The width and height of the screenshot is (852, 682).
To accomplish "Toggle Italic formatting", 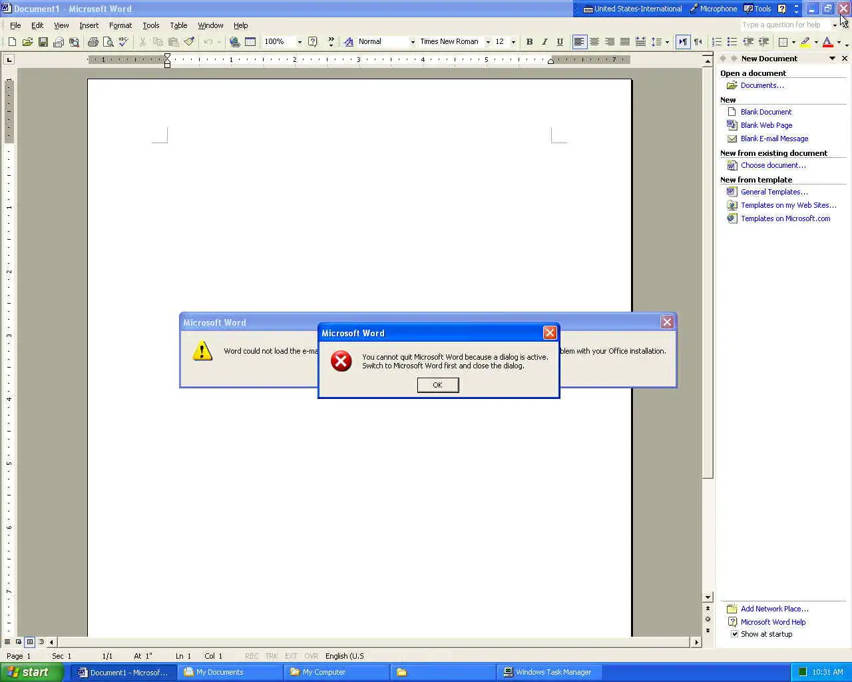I will pyautogui.click(x=544, y=42).
